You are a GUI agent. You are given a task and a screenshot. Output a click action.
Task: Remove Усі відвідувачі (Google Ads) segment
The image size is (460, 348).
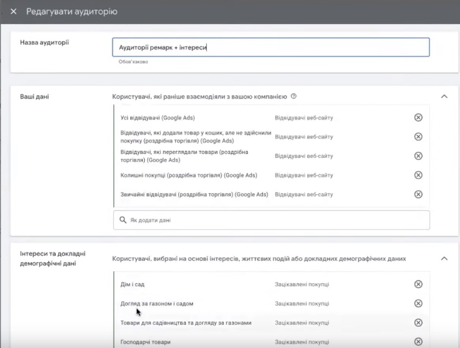click(x=418, y=118)
